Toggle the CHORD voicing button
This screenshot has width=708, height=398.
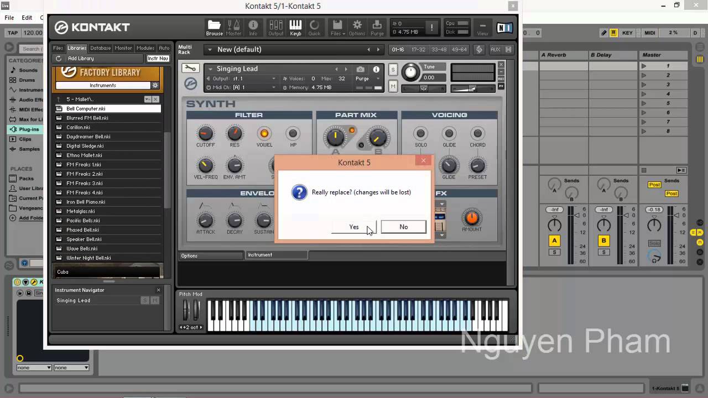[477, 133]
